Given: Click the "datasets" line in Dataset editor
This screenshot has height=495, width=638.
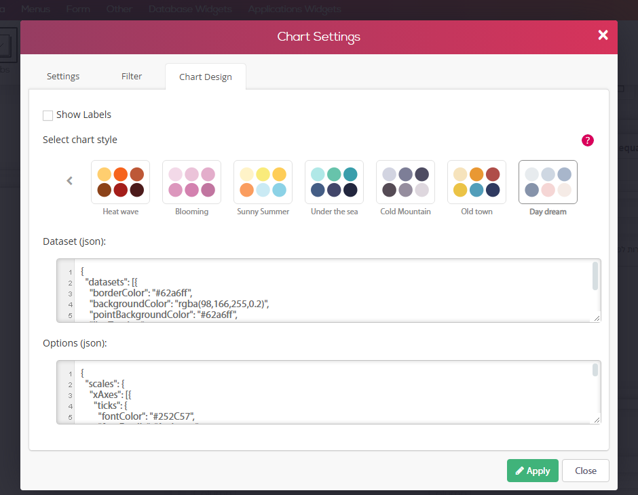Looking at the screenshot, I should (111, 282).
